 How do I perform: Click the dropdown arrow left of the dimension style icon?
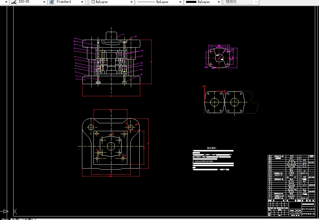coord(6,2)
